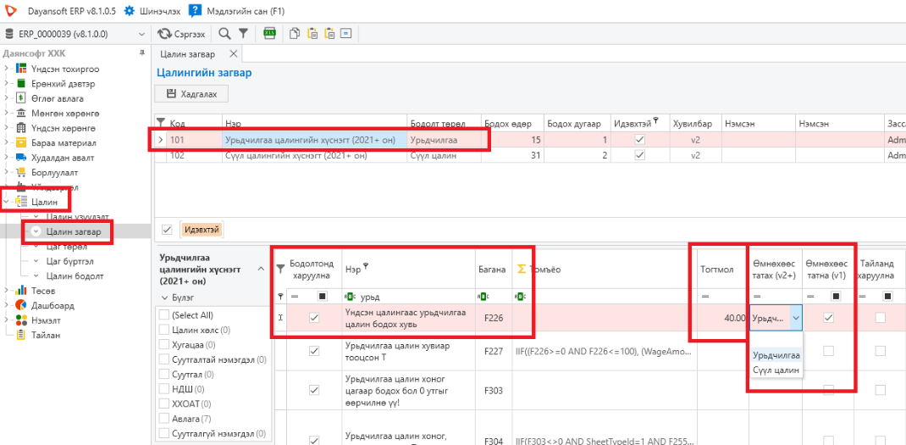Check the Хугацаа filter checkbox
The height and width of the screenshot is (445, 906).
163,345
